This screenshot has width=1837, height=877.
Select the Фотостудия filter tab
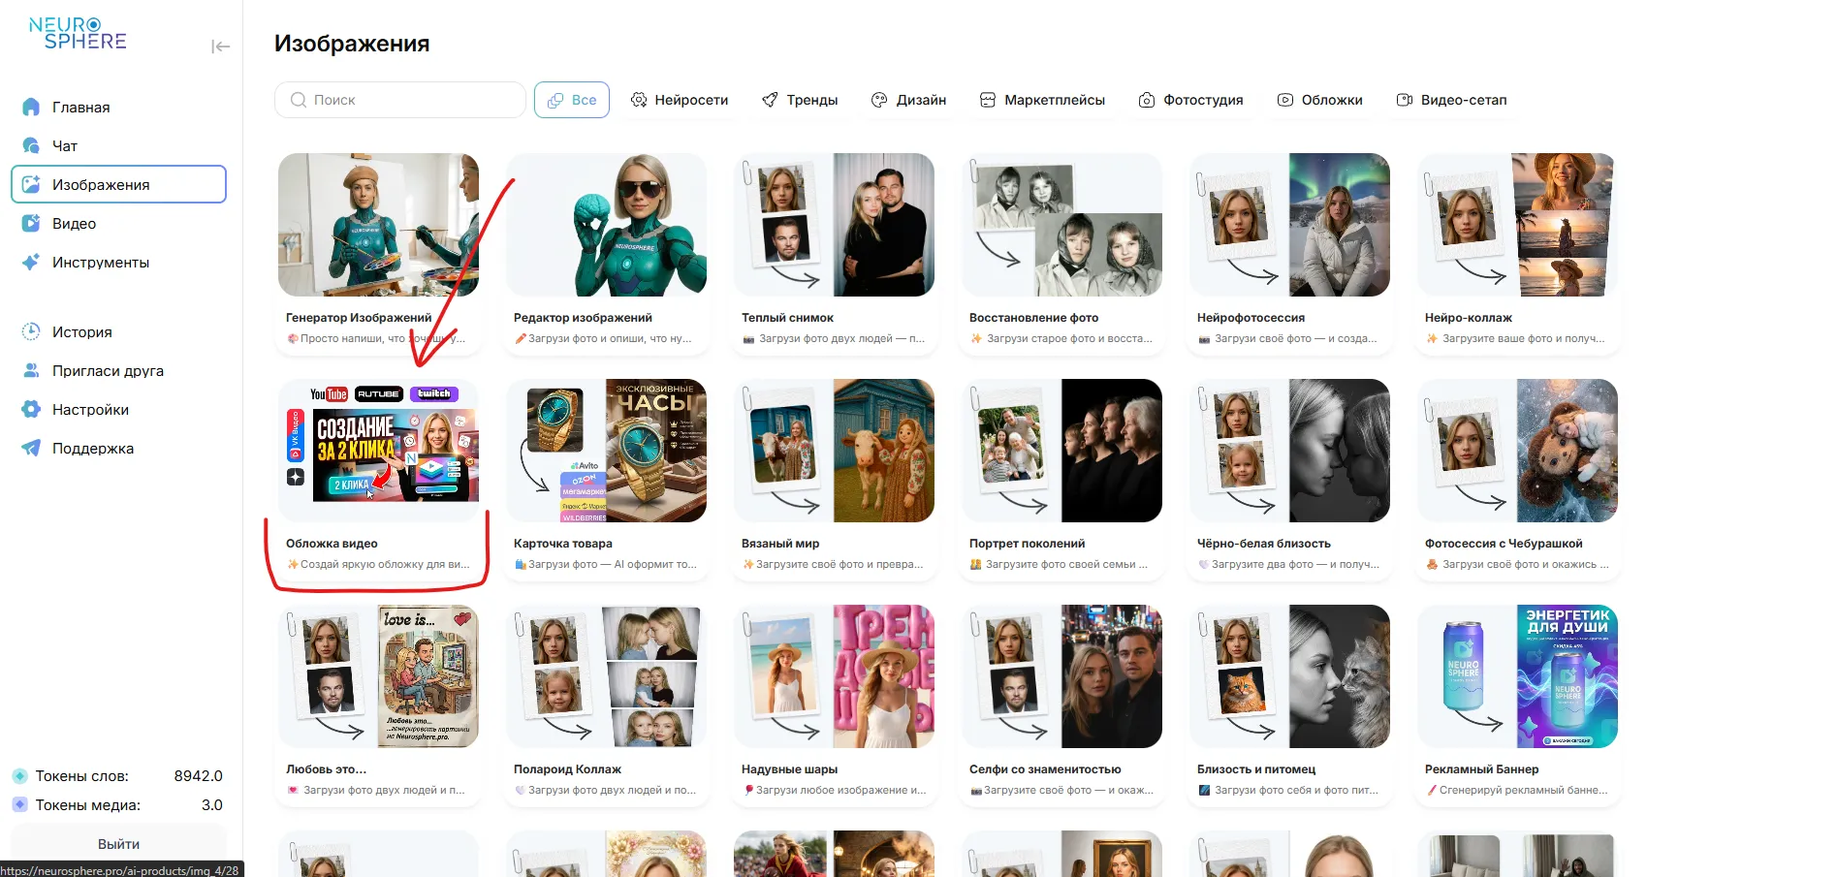pyautogui.click(x=1190, y=100)
